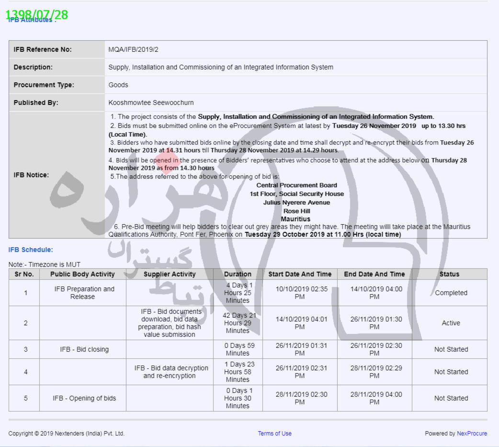Image resolution: width=499 pixels, height=447 pixels.
Task: Click the IFB Schedule heading
Action: (x=31, y=250)
